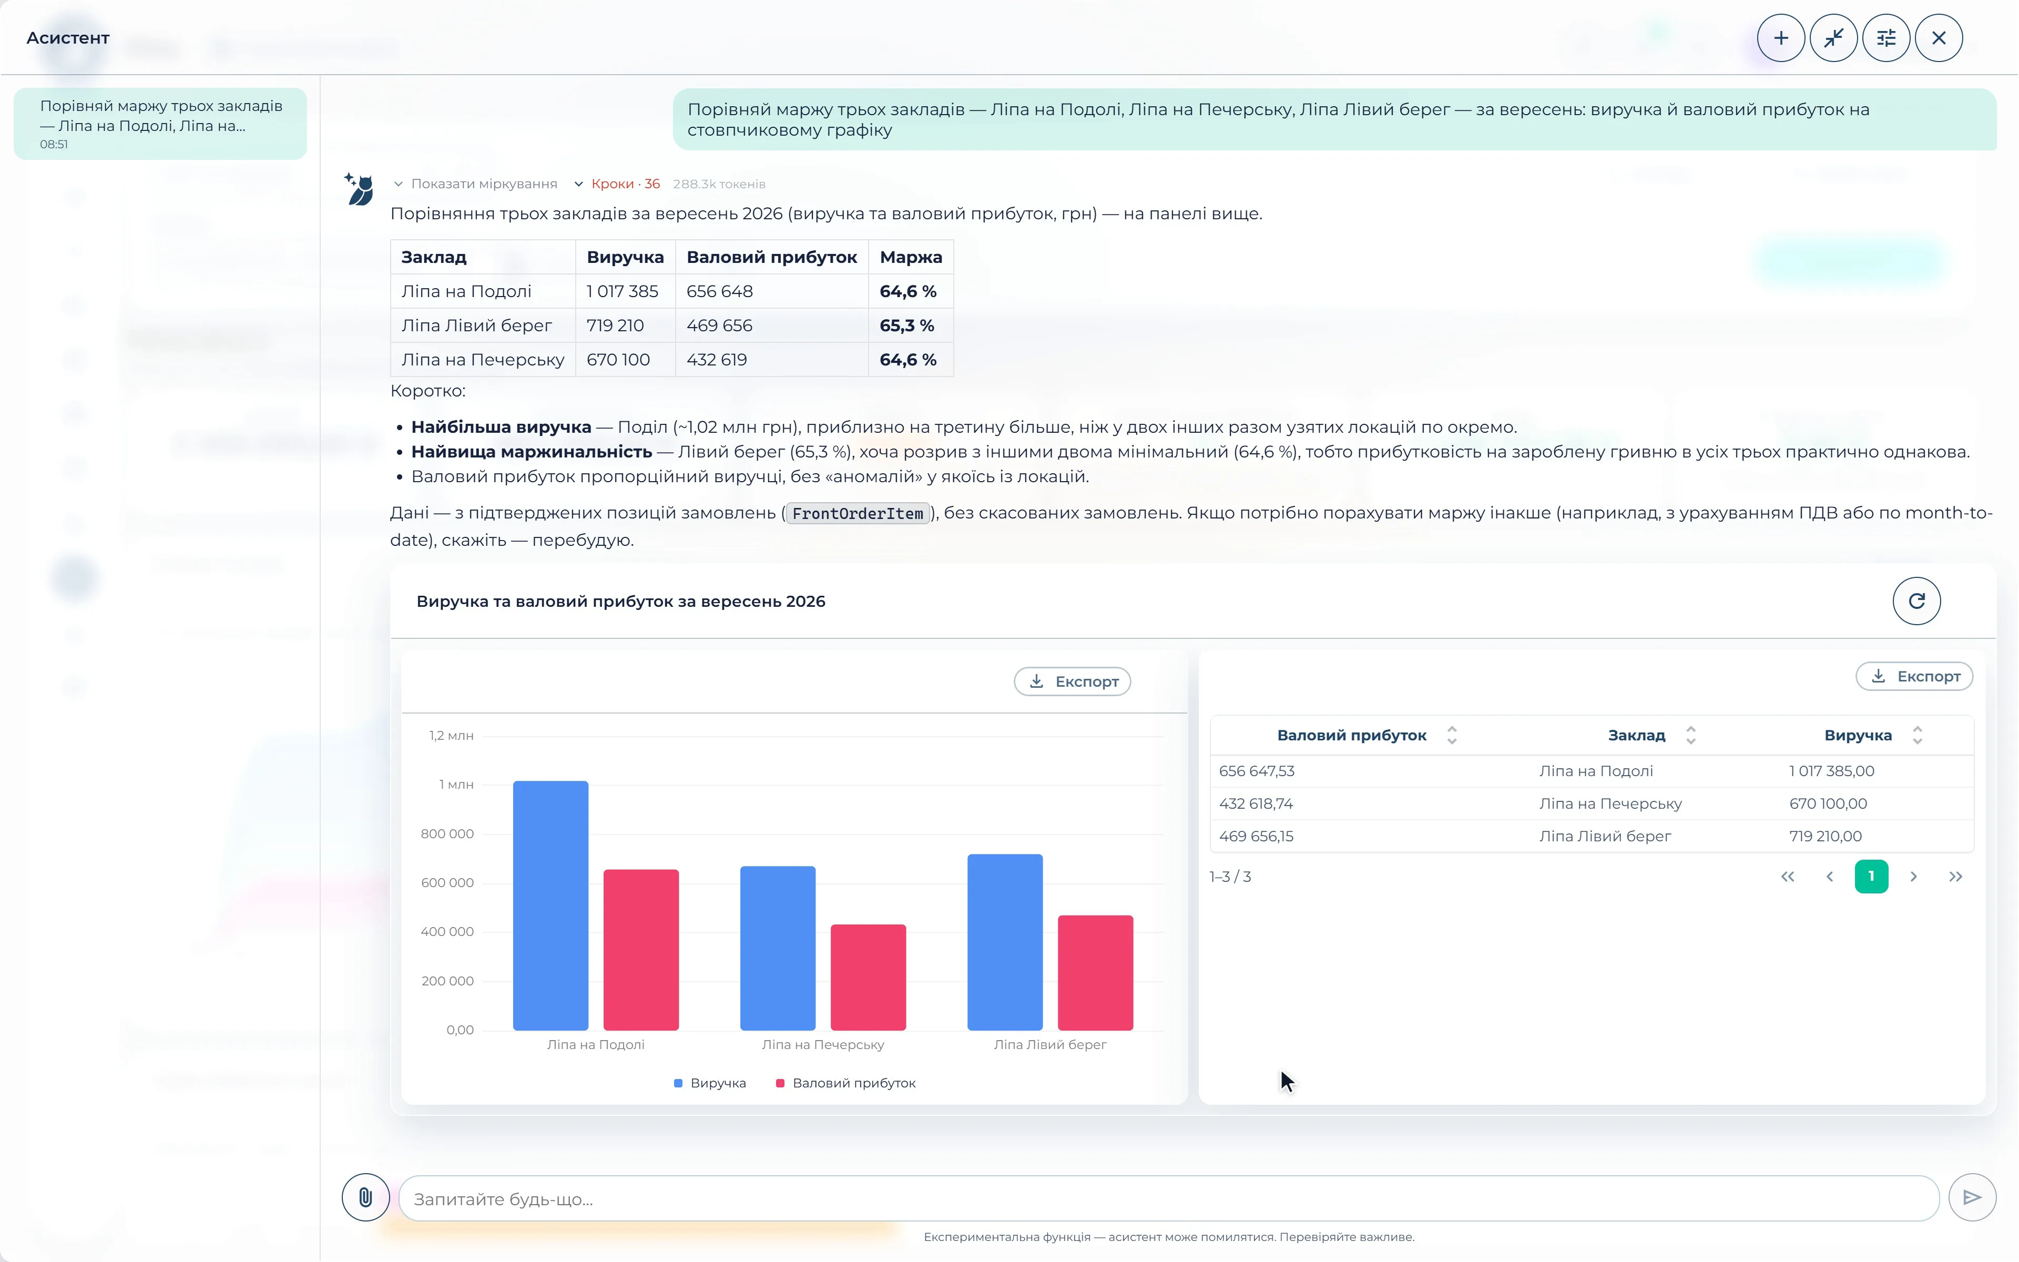Refresh the revenue chart panel
Image resolution: width=2019 pixels, height=1262 pixels.
click(1916, 601)
